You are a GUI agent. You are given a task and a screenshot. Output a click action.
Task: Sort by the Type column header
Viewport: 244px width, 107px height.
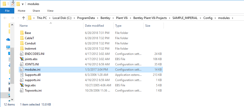click(129, 26)
